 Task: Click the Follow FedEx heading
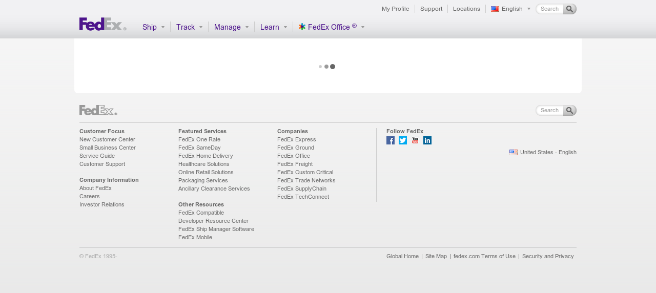(405, 131)
